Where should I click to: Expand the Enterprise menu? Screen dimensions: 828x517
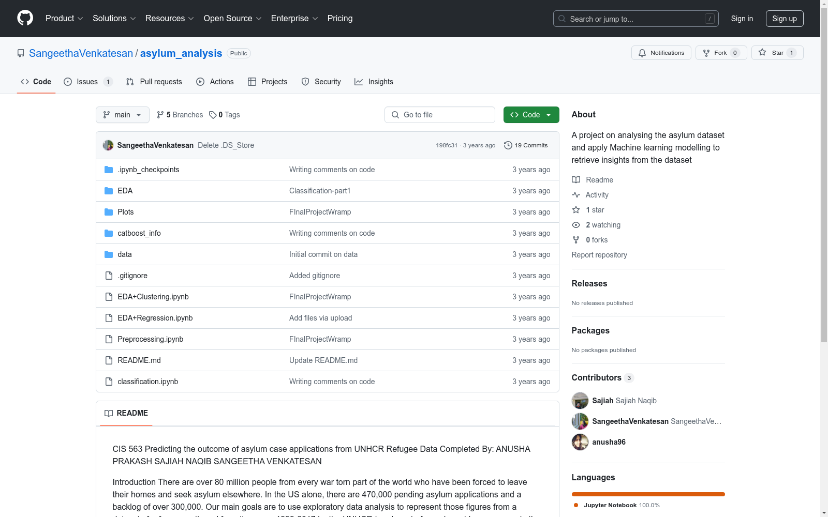(x=294, y=18)
